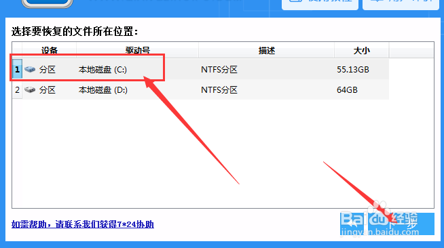Select row number 2 in the partition list
The width and height of the screenshot is (444, 248).
pos(17,90)
